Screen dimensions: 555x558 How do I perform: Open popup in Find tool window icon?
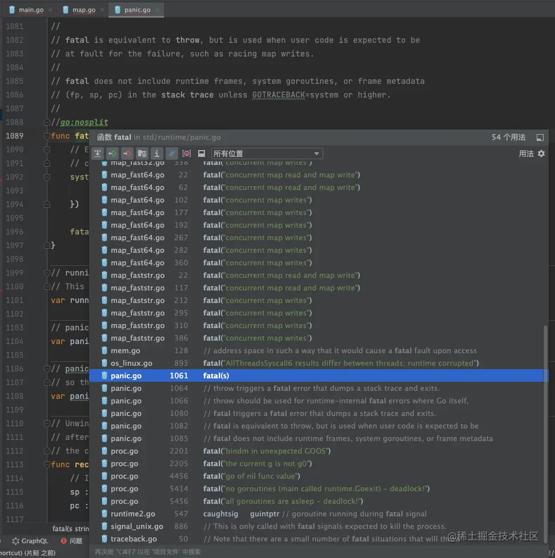540,138
